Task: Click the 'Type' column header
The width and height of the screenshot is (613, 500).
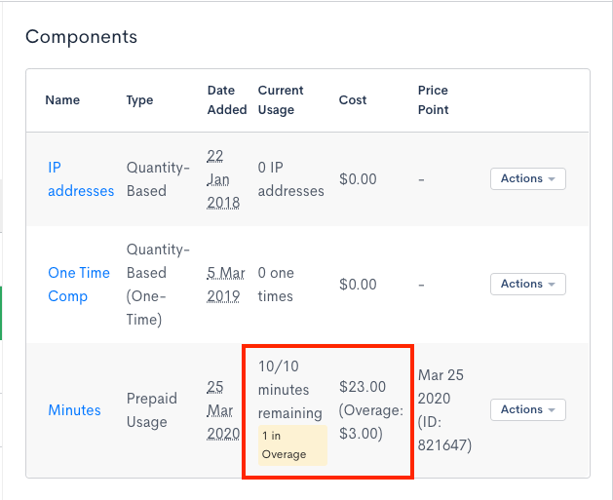Action: (x=139, y=100)
